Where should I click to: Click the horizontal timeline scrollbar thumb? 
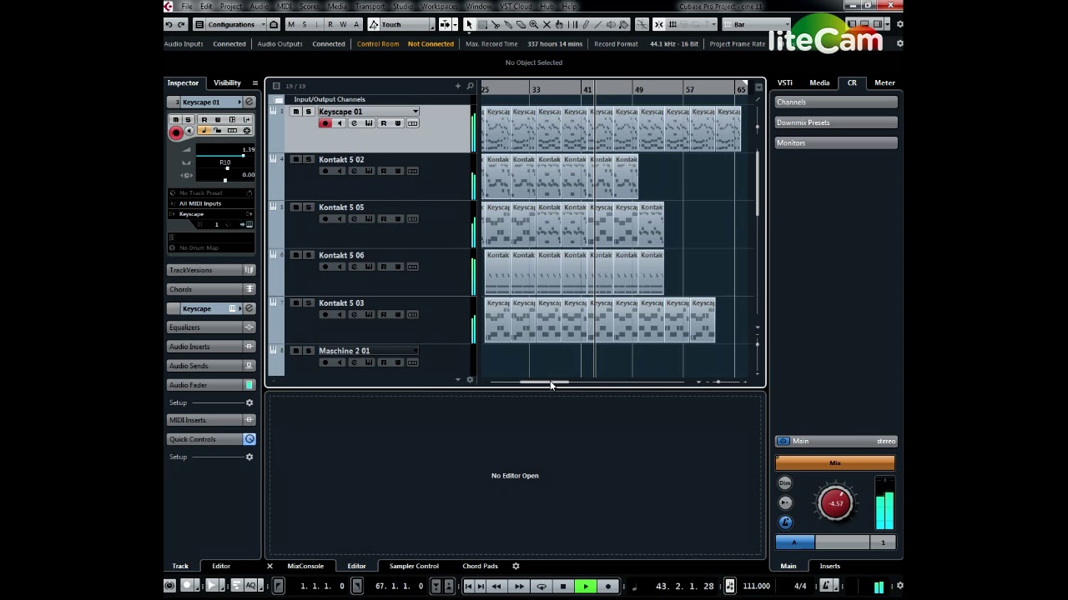pyautogui.click(x=544, y=382)
